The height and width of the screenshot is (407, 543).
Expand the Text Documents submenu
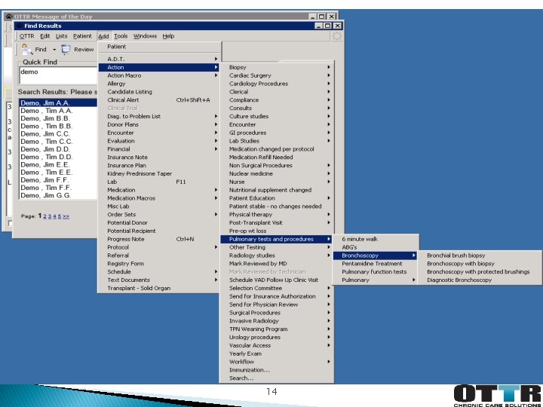tap(159, 280)
